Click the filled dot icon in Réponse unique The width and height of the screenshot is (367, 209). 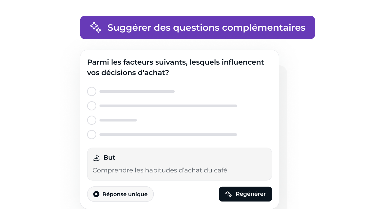coord(96,194)
